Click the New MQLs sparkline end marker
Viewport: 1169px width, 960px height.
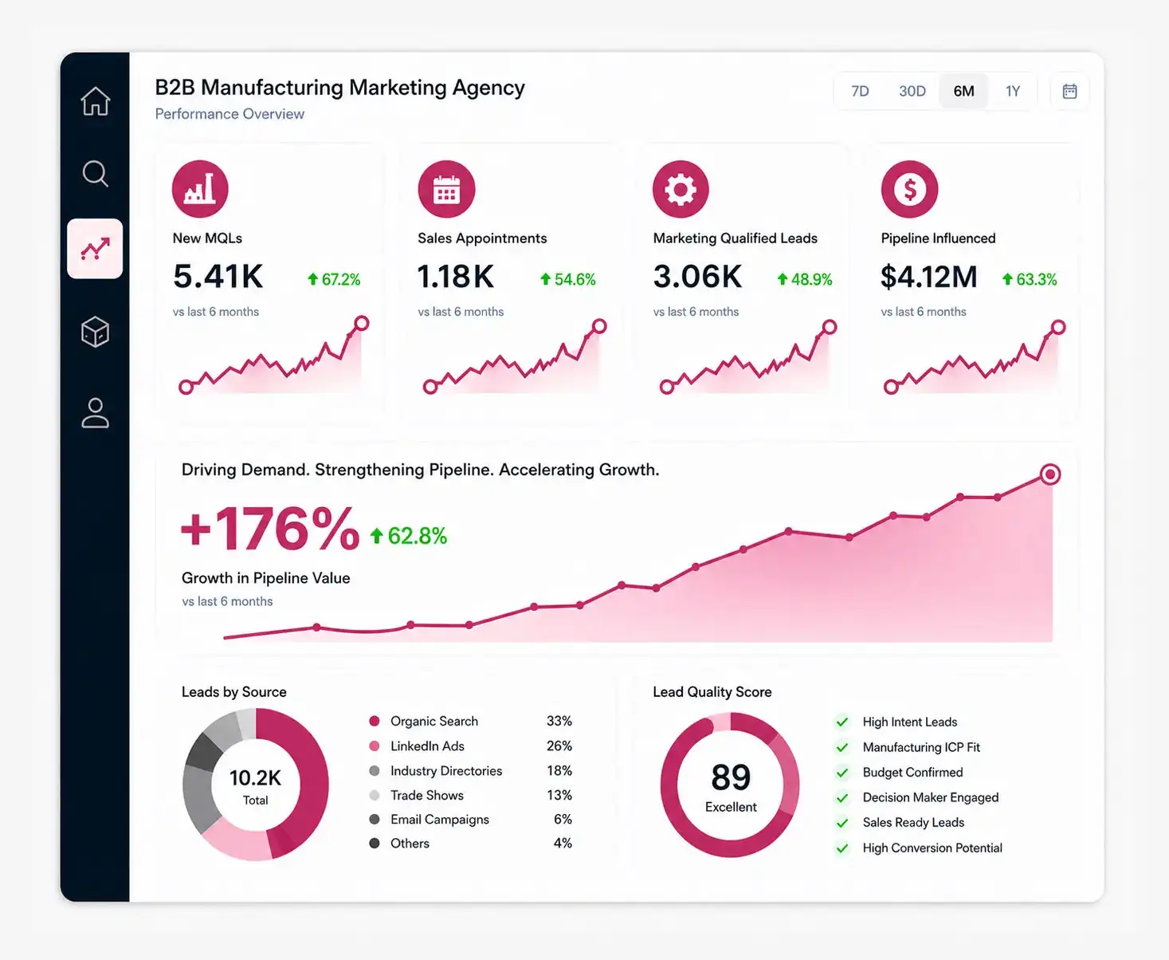click(361, 323)
